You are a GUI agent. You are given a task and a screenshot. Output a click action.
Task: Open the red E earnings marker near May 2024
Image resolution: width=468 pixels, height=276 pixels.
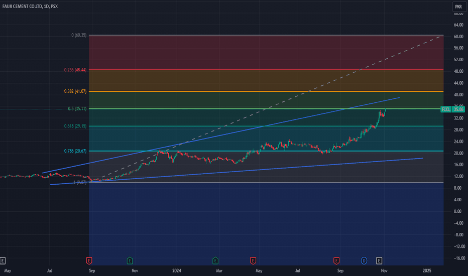[253, 261]
